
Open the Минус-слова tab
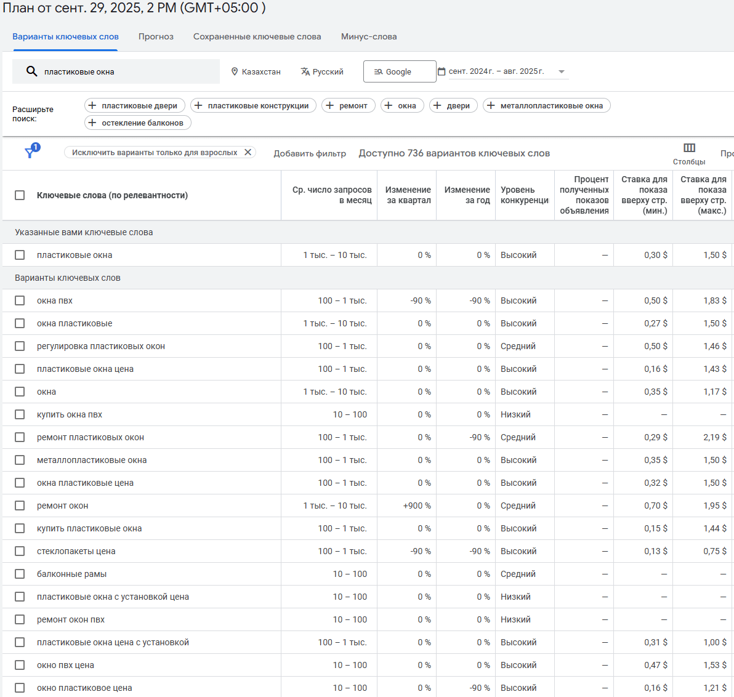369,36
